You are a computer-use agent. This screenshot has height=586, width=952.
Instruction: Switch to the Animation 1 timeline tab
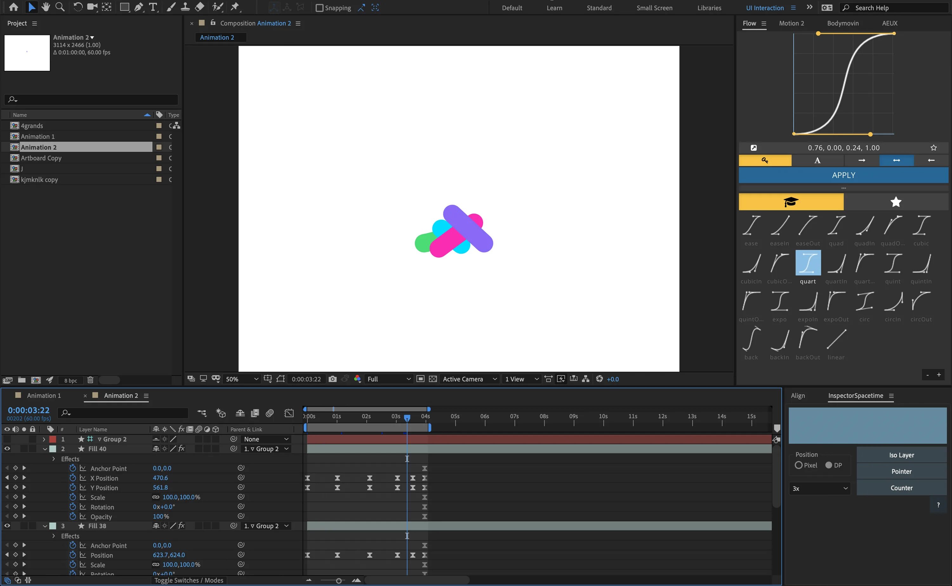pos(43,395)
